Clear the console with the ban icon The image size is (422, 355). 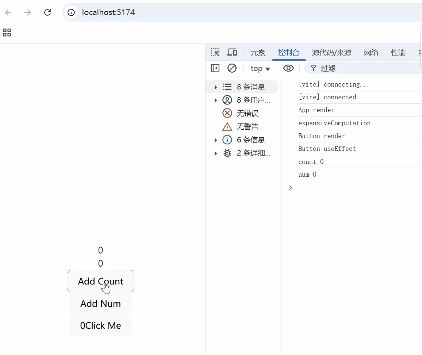232,68
